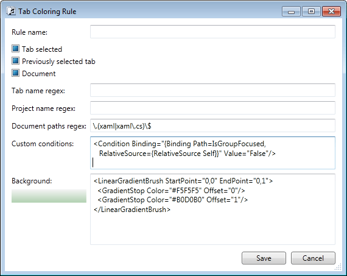The image size is (347, 276).
Task: Click in the Document paths regex field
Action: point(212,126)
